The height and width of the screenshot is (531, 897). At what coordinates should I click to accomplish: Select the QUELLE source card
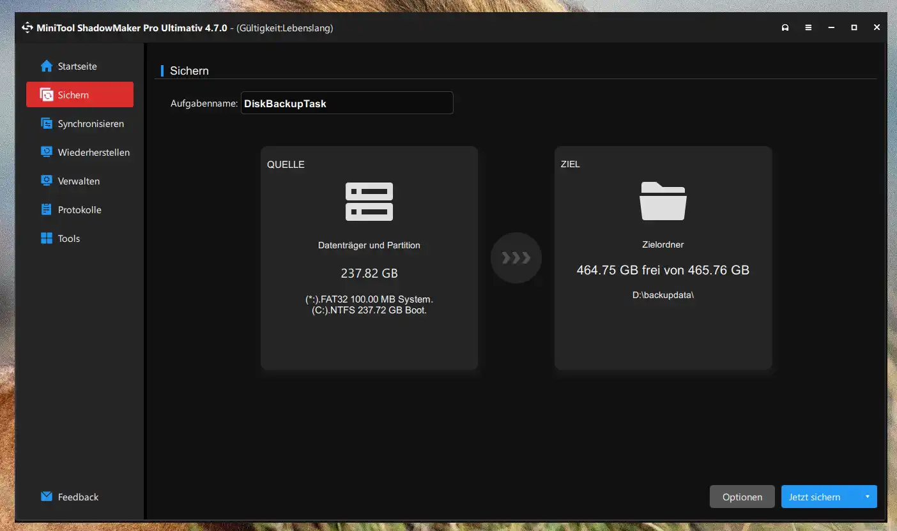click(x=369, y=258)
